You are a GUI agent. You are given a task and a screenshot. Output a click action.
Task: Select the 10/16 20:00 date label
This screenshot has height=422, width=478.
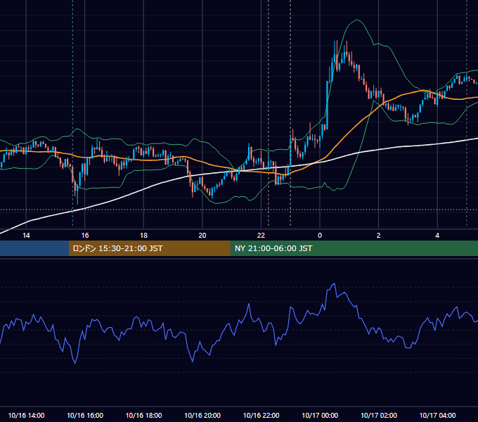point(202,415)
